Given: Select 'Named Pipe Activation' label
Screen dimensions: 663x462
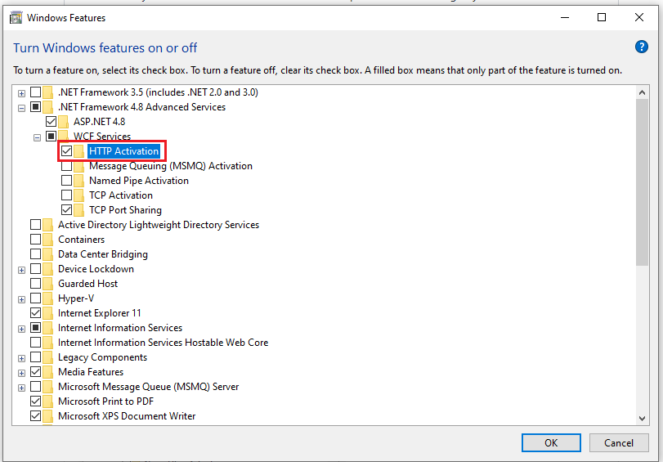Looking at the screenshot, I should (139, 181).
